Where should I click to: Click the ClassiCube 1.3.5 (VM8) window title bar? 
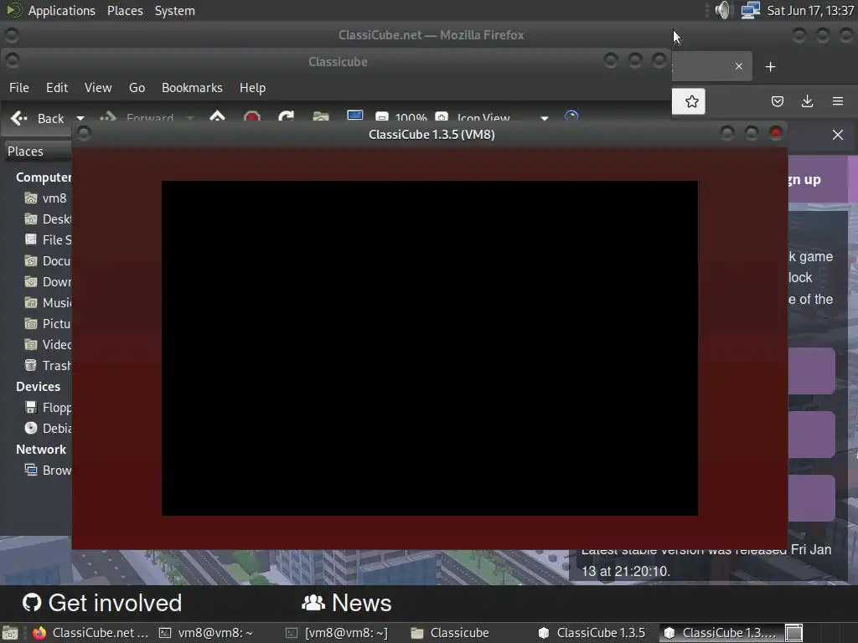click(432, 135)
